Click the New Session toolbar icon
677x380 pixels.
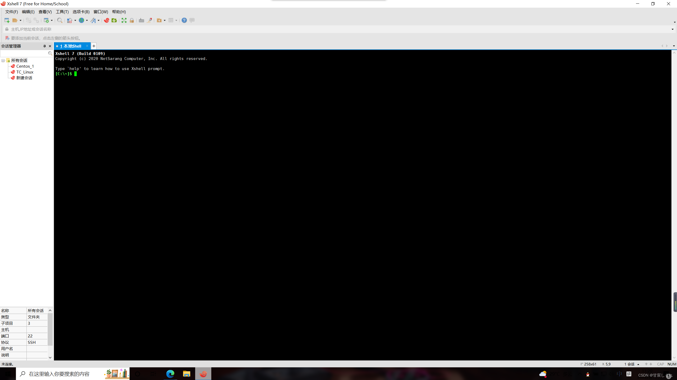point(7,20)
